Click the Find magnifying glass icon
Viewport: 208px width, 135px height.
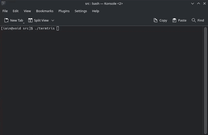coord(194,20)
